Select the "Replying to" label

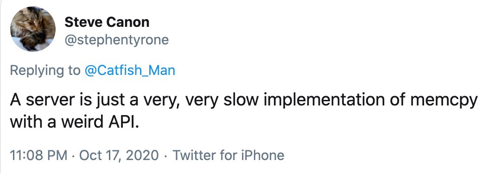45,71
